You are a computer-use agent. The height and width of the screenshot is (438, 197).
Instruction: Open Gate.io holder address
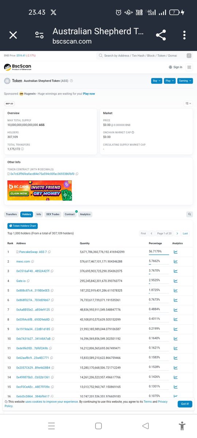21,281
